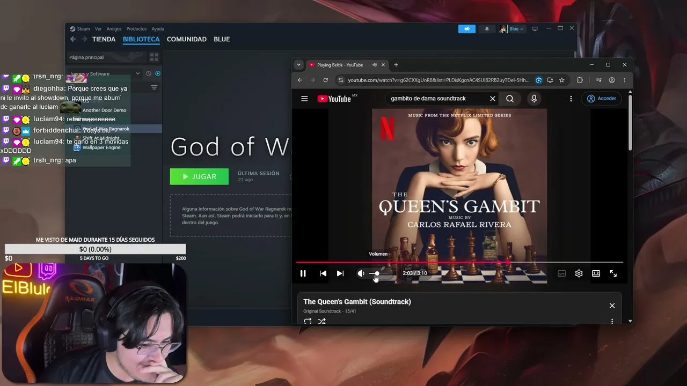Close the Playing Beltik YouTube tab
687x386 pixels.
click(x=383, y=65)
